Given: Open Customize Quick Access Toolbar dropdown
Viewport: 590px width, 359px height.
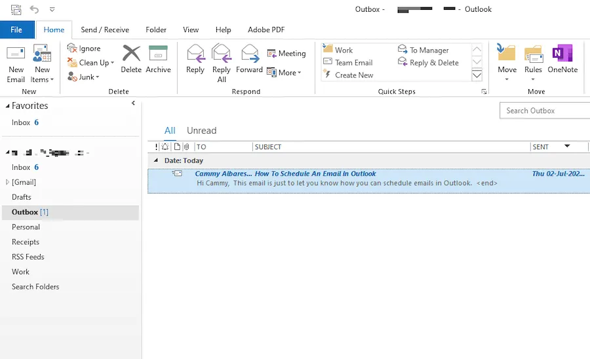Looking at the screenshot, I should click(x=52, y=9).
